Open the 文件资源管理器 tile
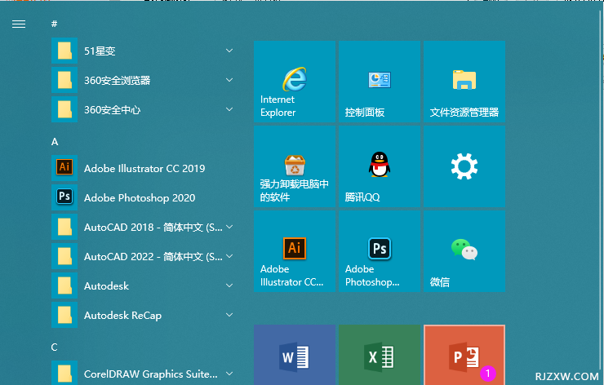This screenshot has width=604, height=385. point(464,82)
